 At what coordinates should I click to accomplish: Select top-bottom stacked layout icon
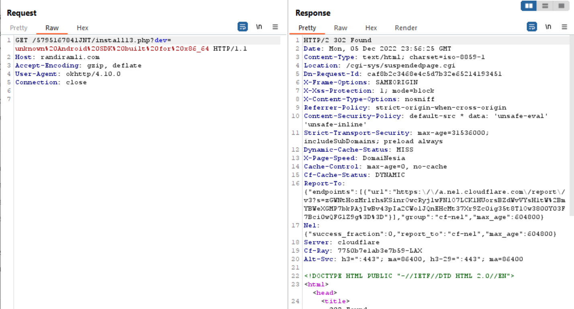[545, 6]
